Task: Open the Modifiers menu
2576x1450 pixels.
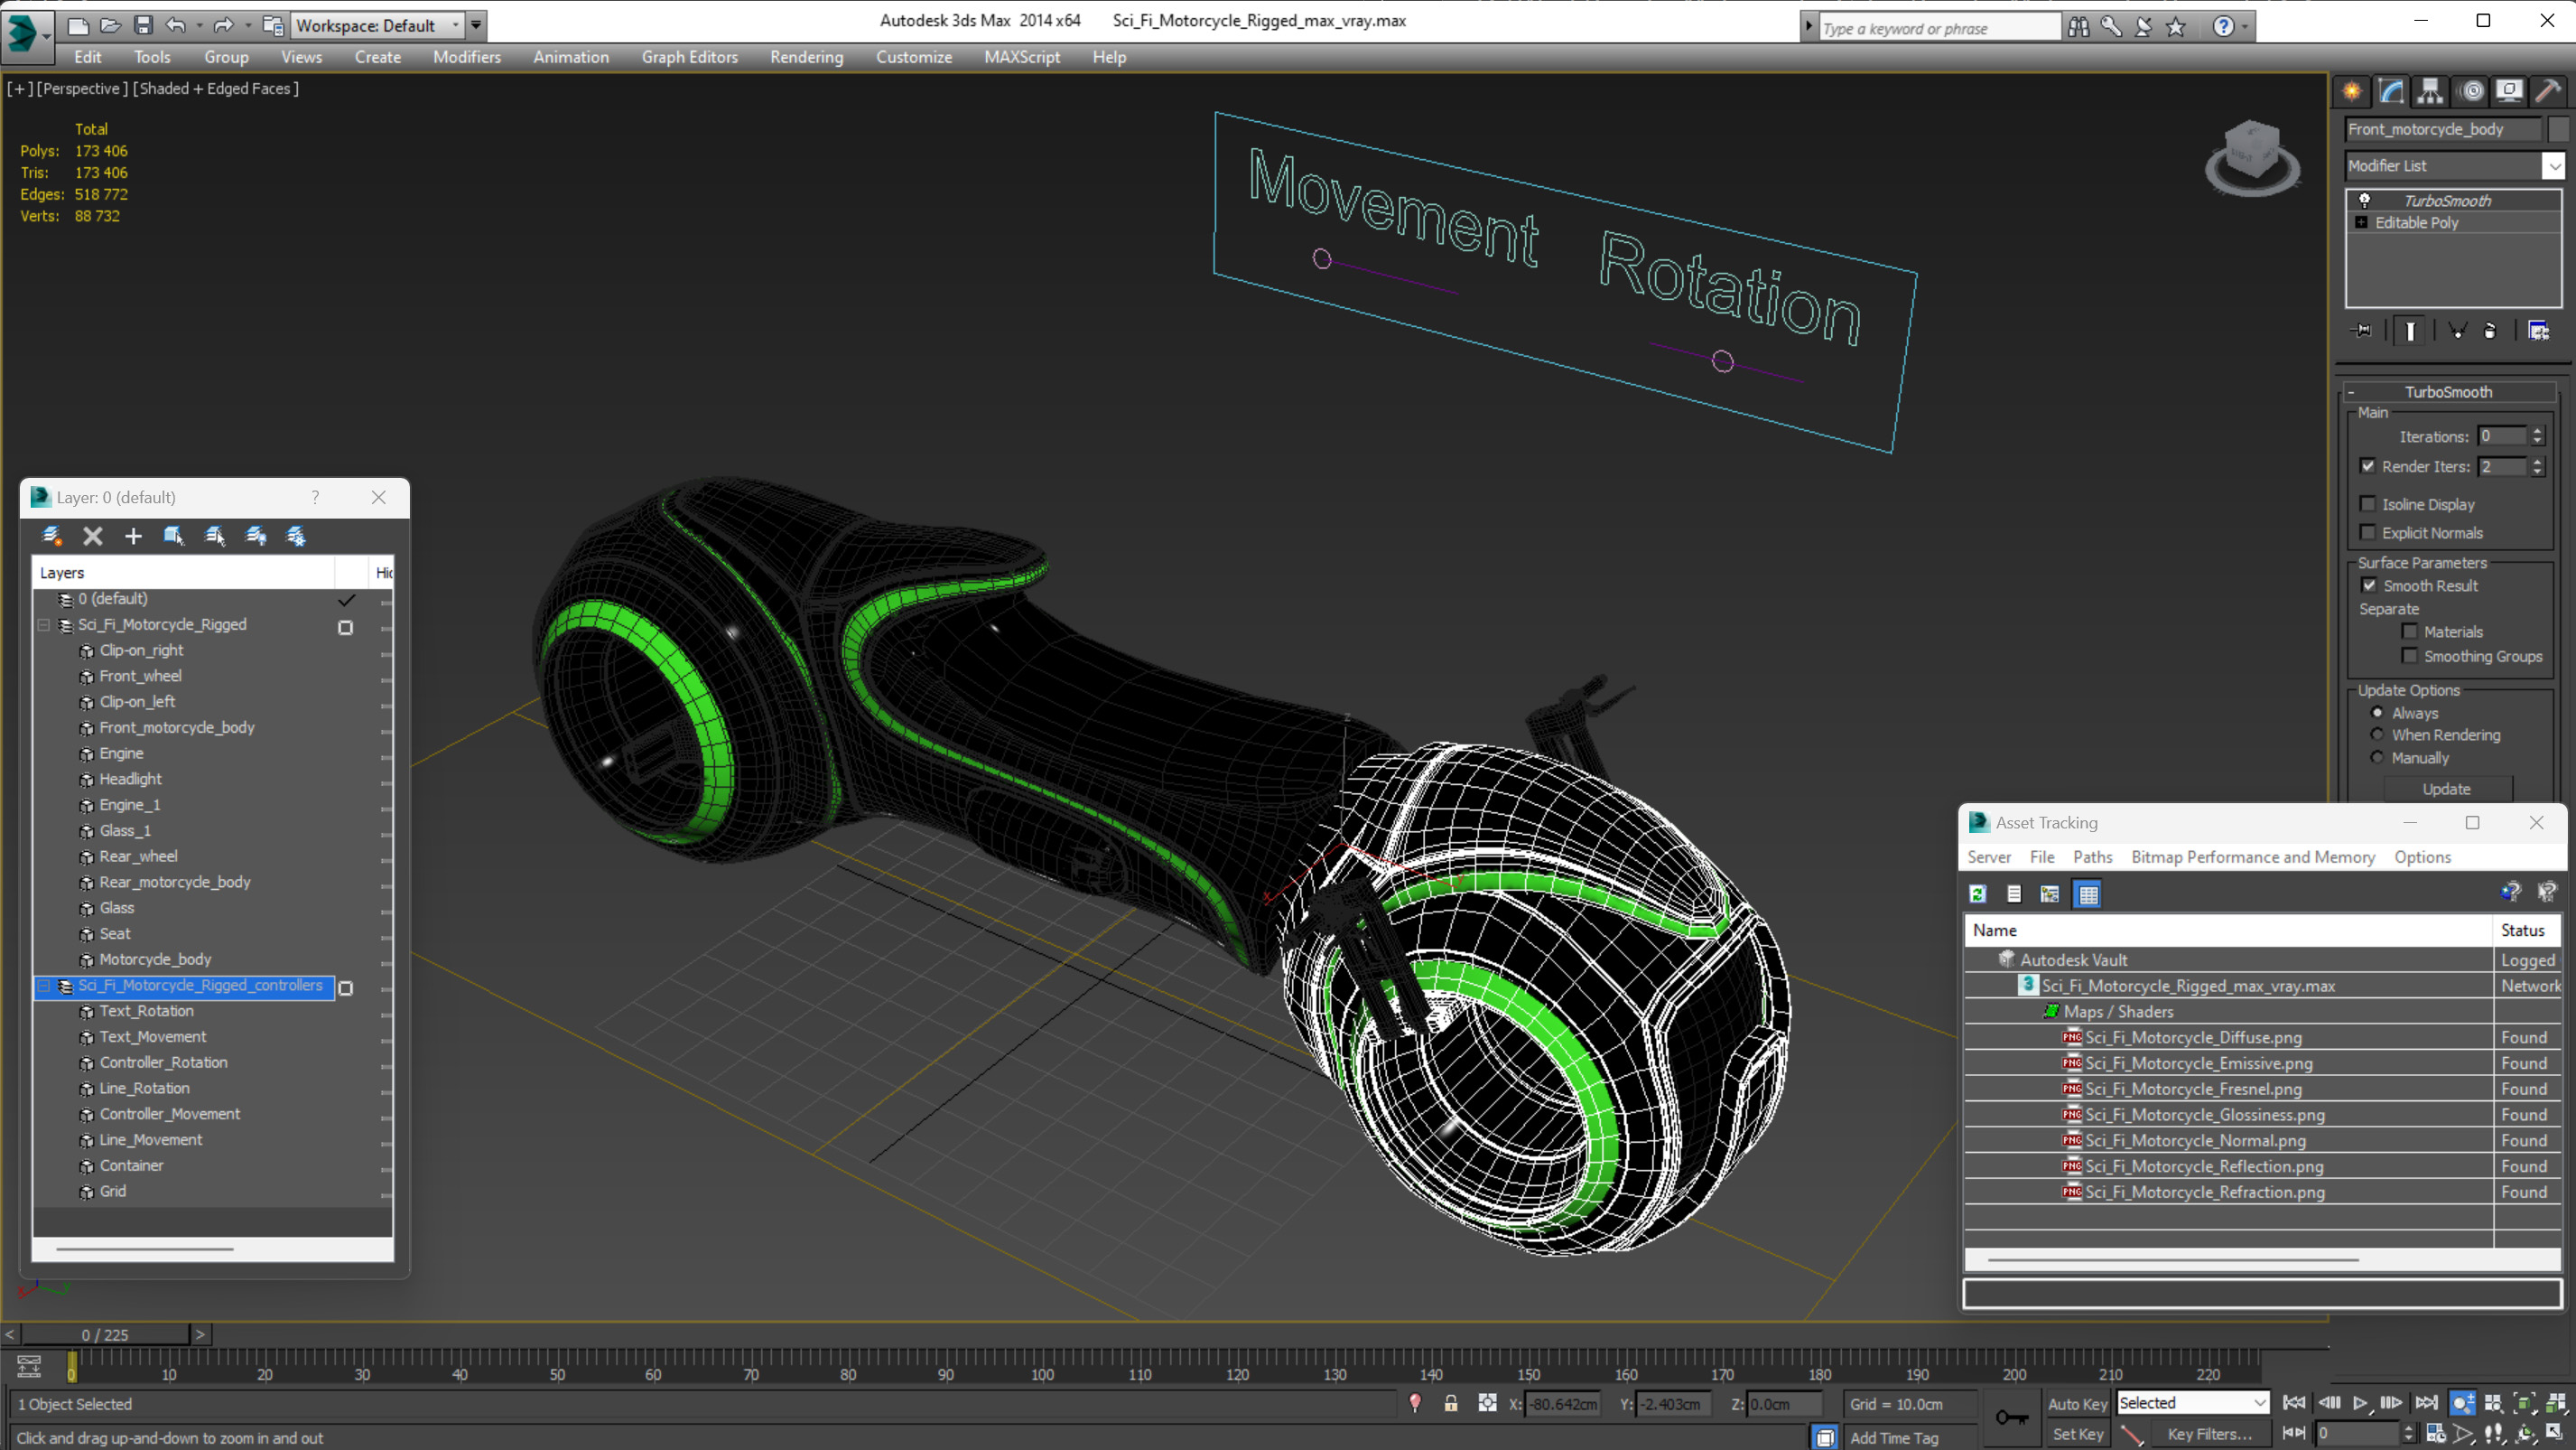Action: pyautogui.click(x=466, y=57)
